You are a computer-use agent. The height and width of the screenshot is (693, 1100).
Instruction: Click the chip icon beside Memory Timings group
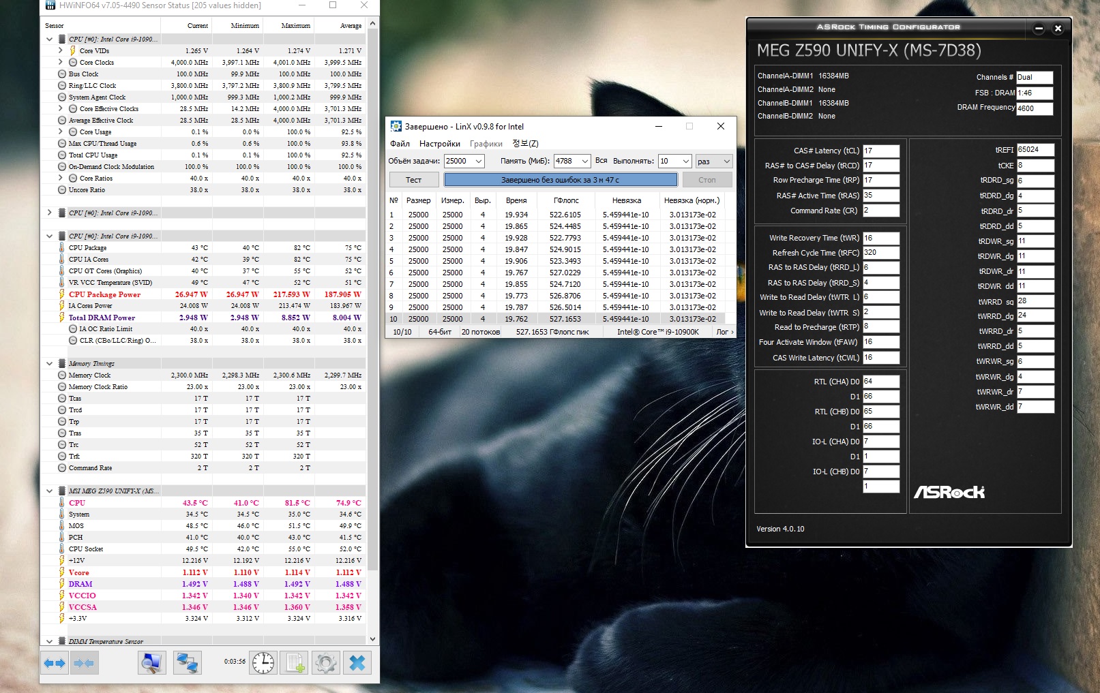click(x=62, y=364)
